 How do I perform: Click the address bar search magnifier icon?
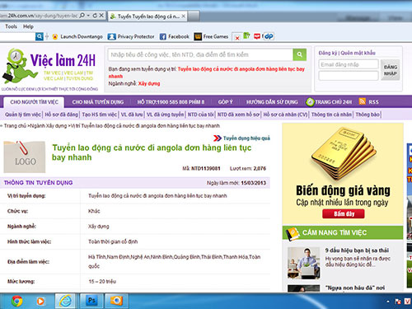[82, 16]
